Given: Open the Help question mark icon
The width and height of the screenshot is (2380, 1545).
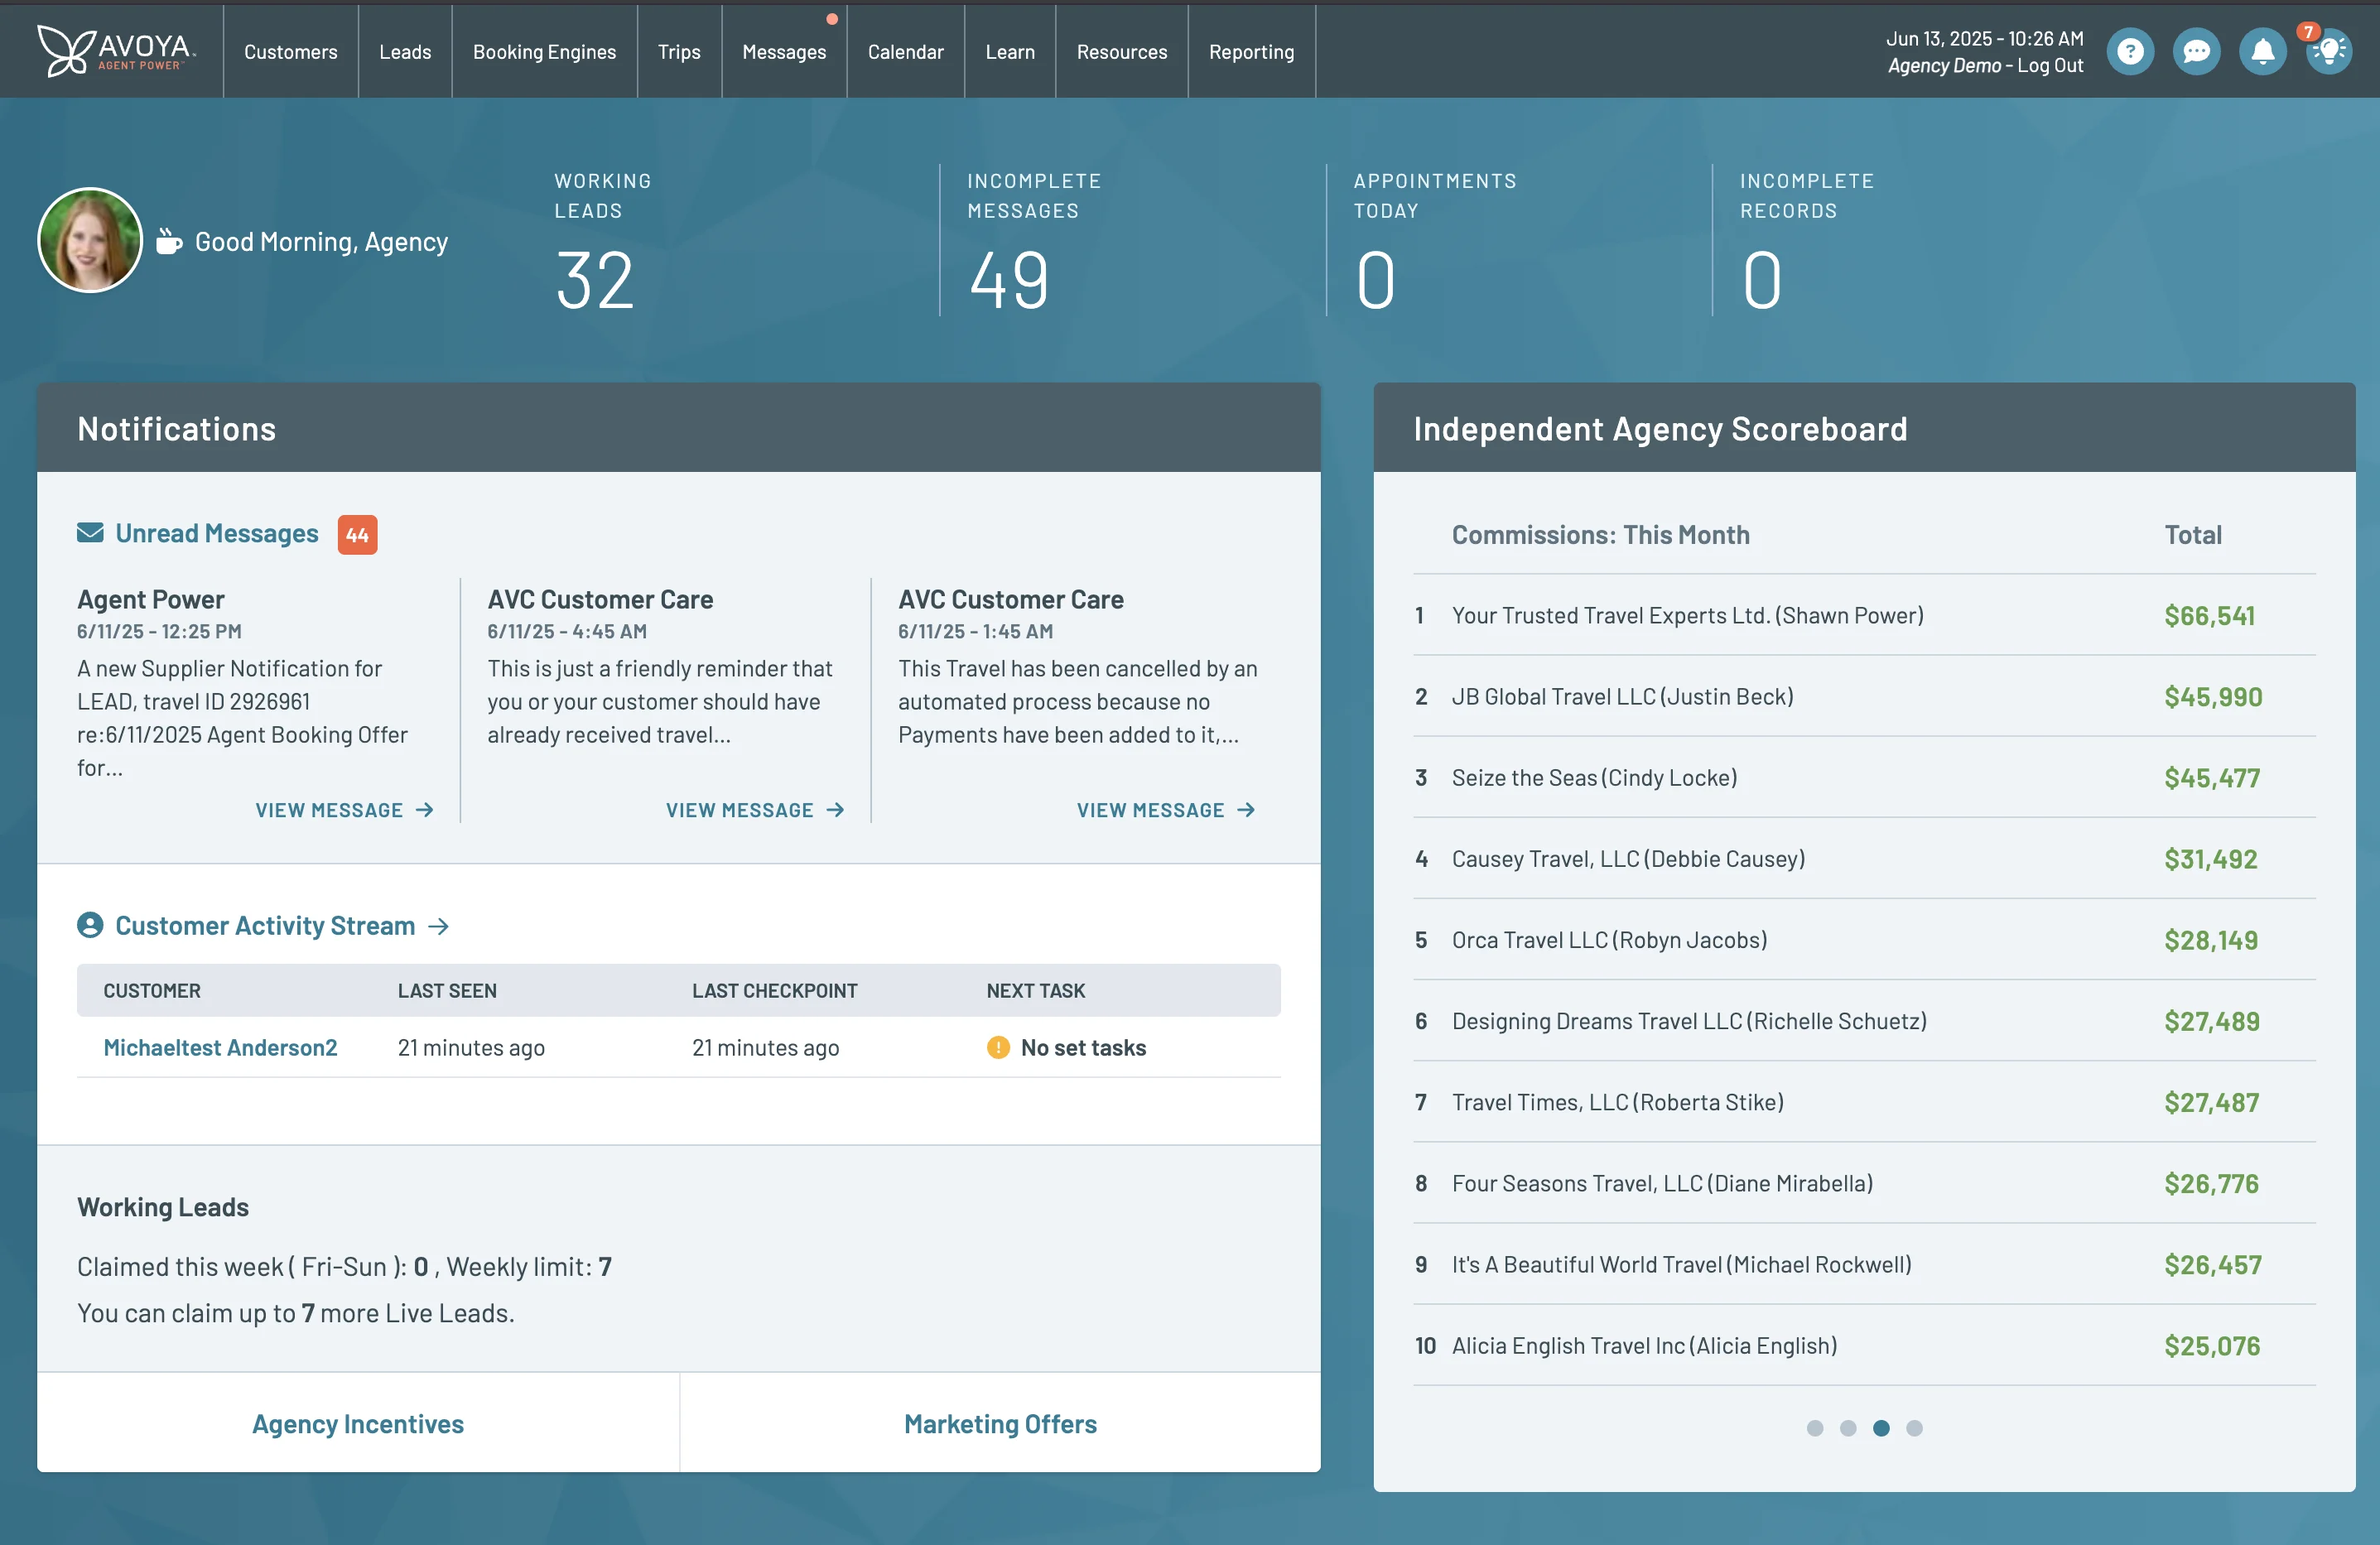Looking at the screenshot, I should [x=2131, y=51].
